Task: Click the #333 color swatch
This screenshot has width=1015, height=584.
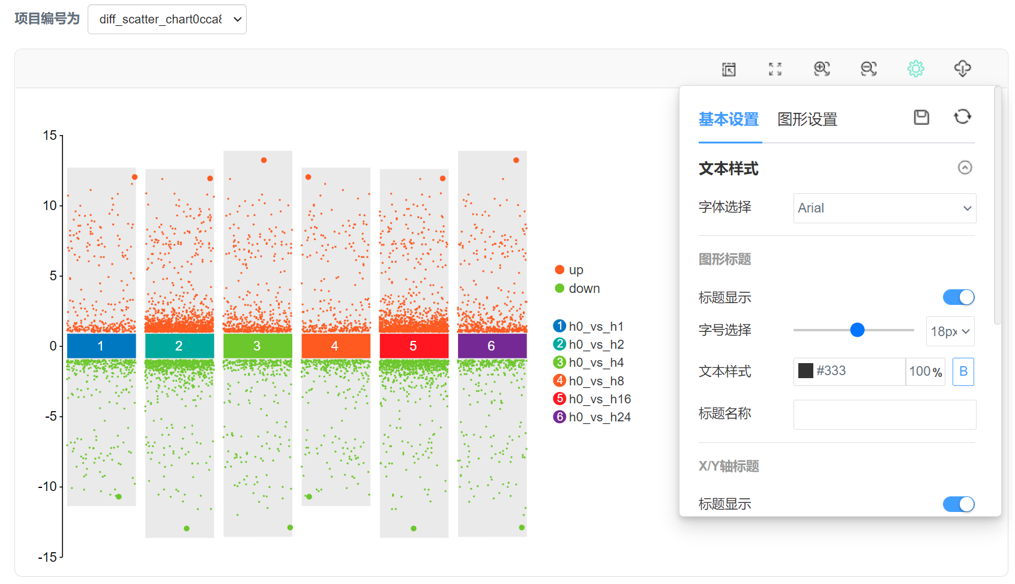Action: click(806, 371)
